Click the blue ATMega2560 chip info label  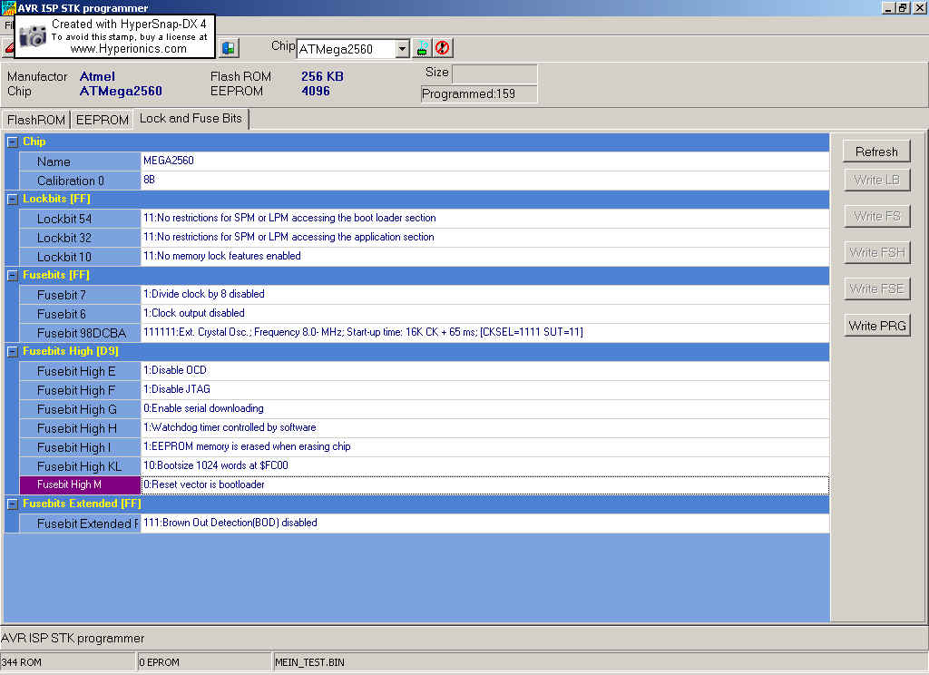point(121,92)
